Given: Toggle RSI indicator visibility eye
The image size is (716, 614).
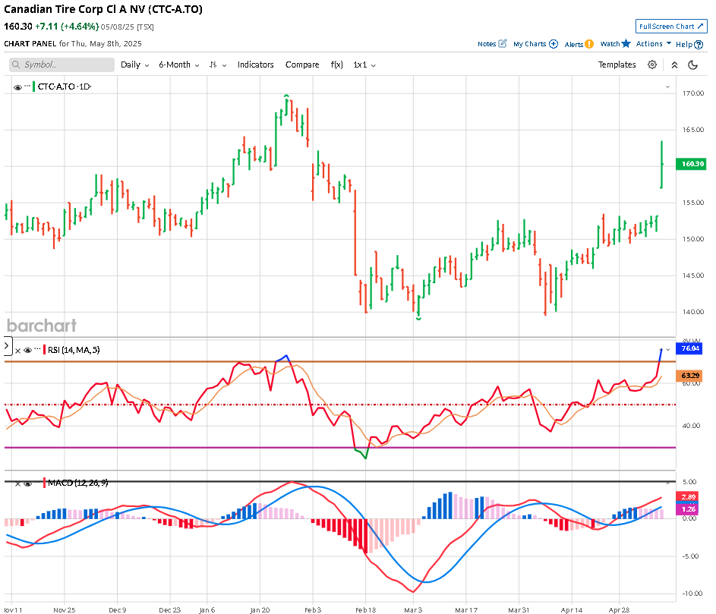Looking at the screenshot, I should tap(27, 350).
